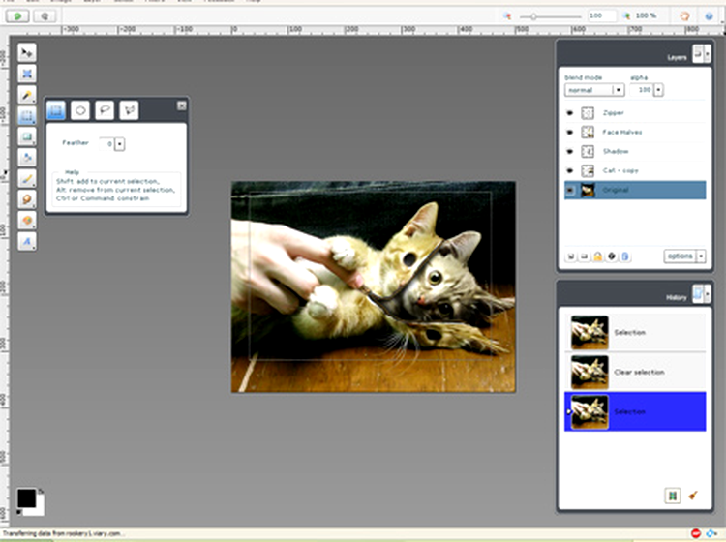Open the blue help question icon
The image size is (726, 542).
pyautogui.click(x=709, y=16)
